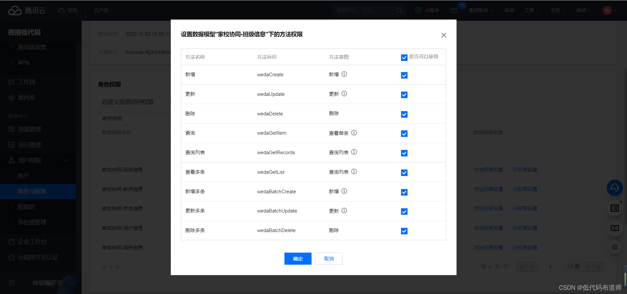
Task: Click the 自定义应用访问权限 tab
Action: coord(128,102)
